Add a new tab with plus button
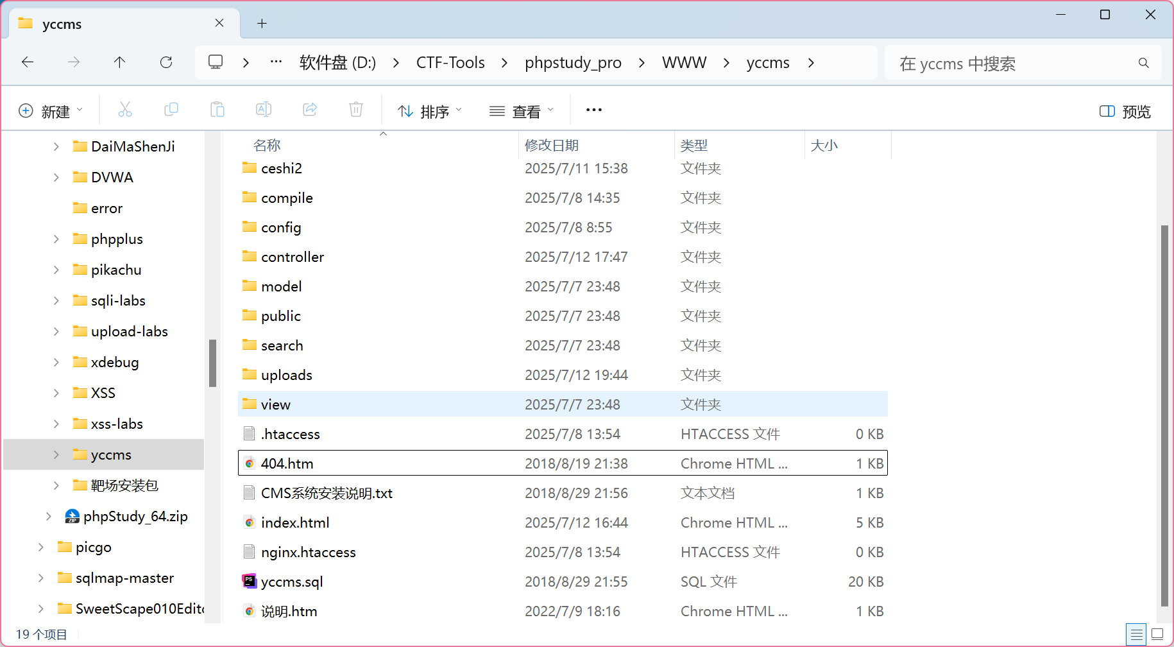 click(262, 24)
